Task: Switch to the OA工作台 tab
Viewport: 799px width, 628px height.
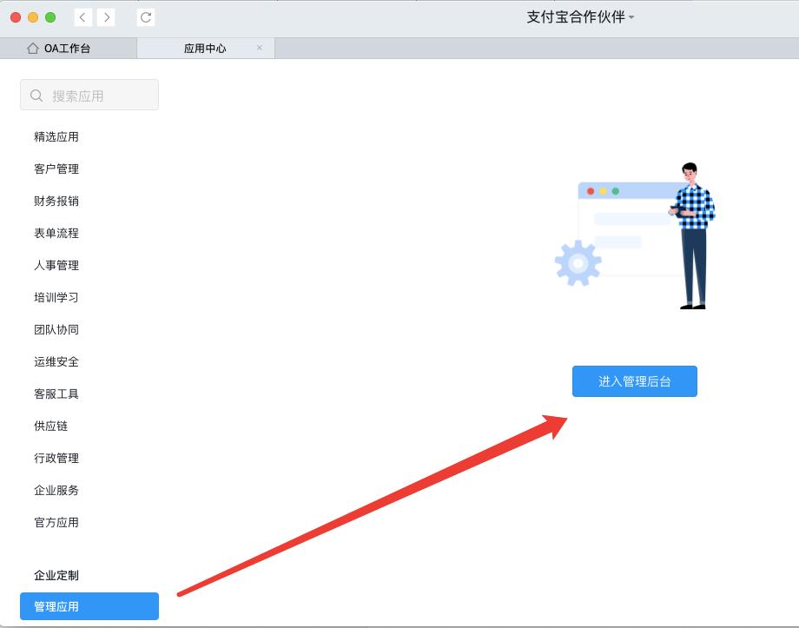Action: (67, 49)
